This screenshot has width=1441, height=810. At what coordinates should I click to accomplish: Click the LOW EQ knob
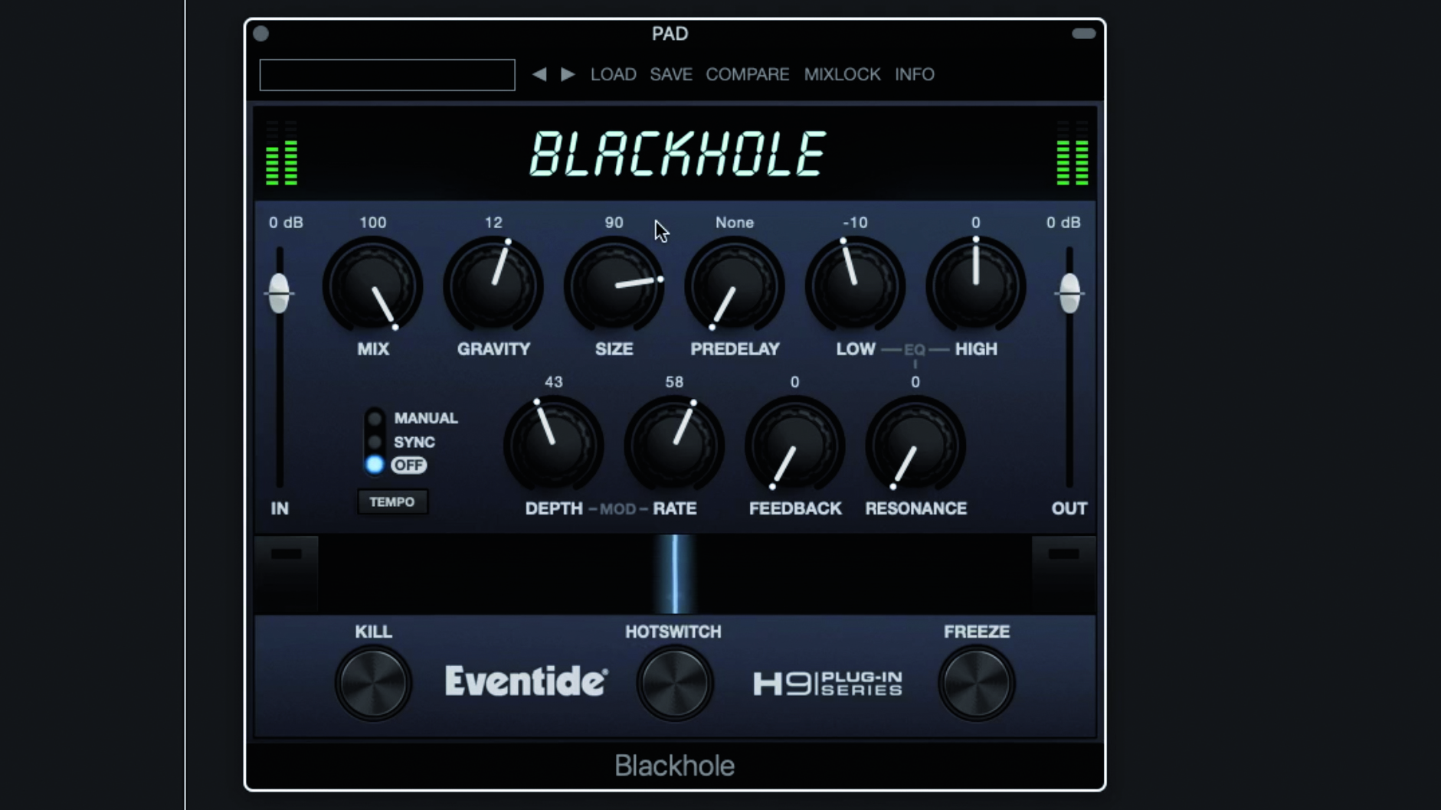[855, 287]
